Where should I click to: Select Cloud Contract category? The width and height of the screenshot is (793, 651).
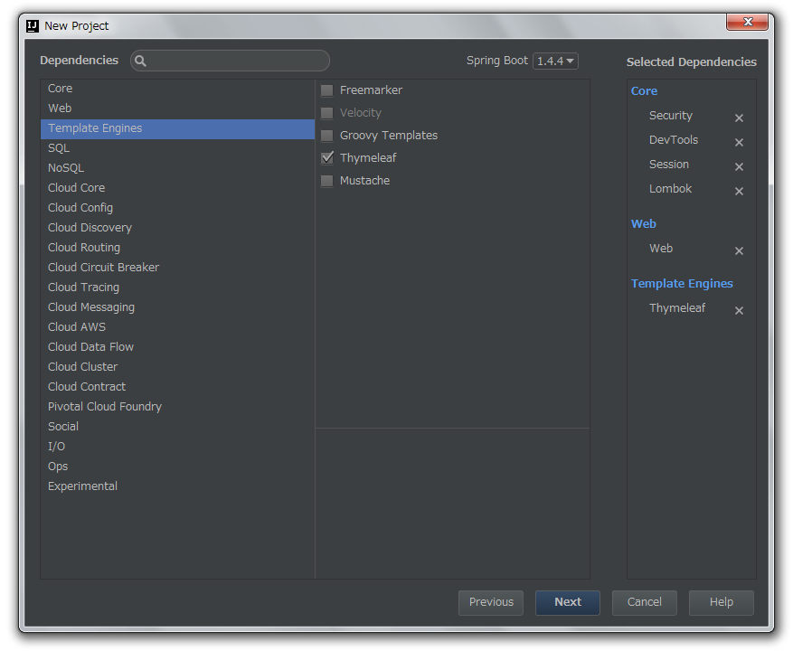(x=177, y=386)
